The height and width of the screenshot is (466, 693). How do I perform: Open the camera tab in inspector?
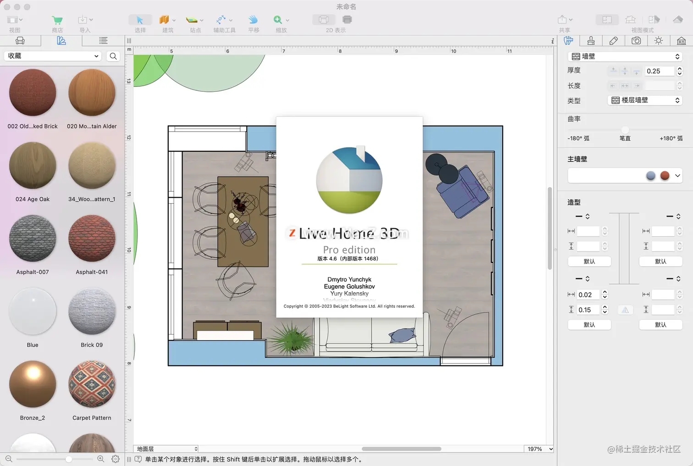(x=636, y=41)
